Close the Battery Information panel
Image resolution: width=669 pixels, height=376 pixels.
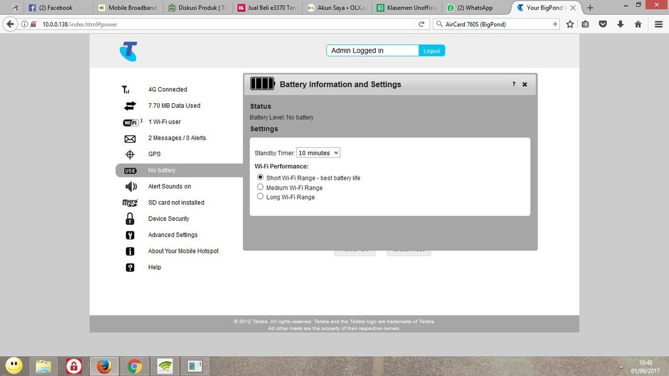coord(525,85)
